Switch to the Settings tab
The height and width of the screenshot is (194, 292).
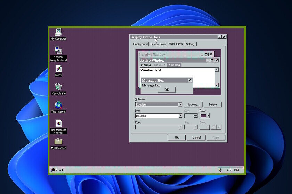point(191,44)
